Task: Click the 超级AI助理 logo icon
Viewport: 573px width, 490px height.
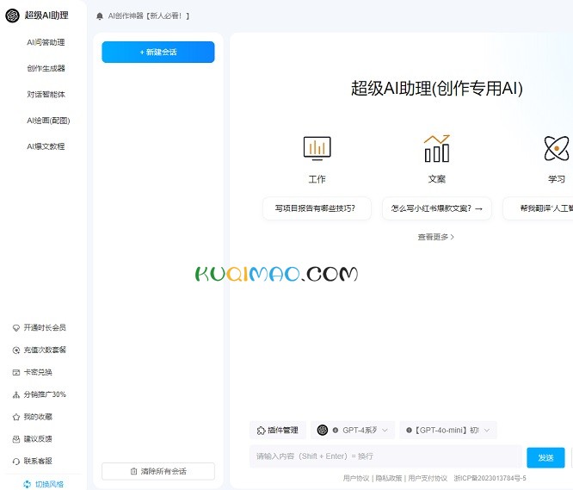Action: 12,16
